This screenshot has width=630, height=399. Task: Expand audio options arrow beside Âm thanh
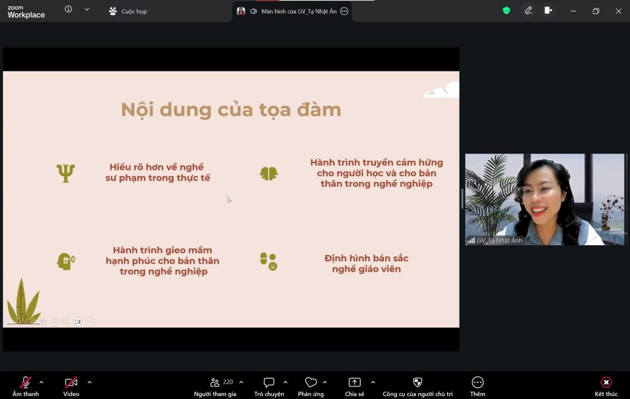click(x=41, y=382)
